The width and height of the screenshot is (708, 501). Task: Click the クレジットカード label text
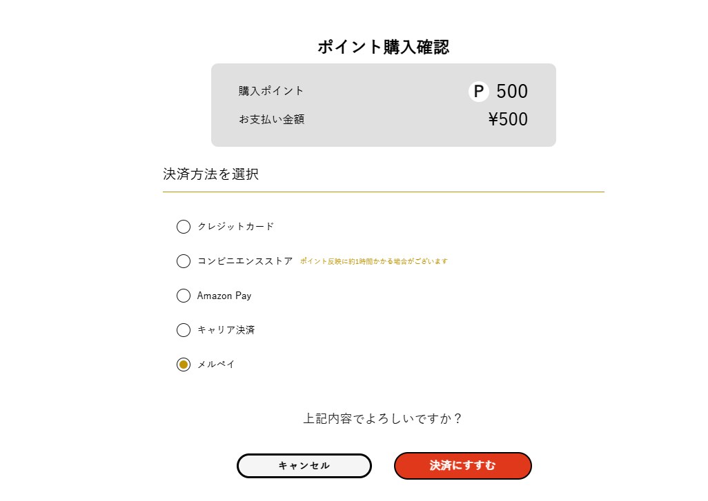coord(235,227)
